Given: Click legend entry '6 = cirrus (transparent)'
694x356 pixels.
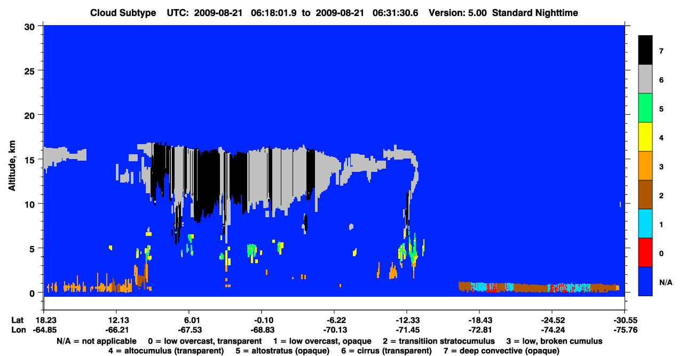Looking at the screenshot, I should pyautogui.click(x=387, y=351).
